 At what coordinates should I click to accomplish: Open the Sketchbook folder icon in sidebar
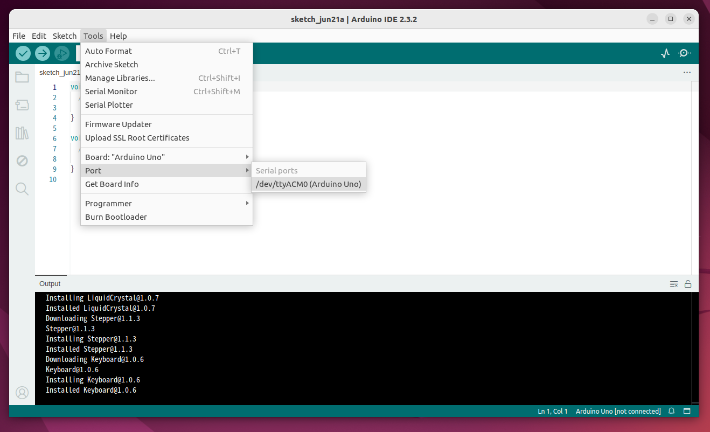point(22,77)
